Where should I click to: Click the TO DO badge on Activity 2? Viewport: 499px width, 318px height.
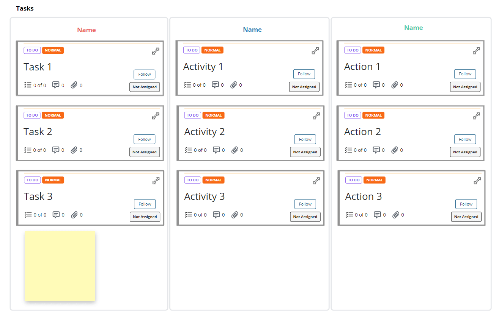click(x=192, y=115)
